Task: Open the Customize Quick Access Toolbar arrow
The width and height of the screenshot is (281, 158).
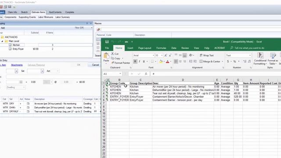Action: pyautogui.click(x=132, y=42)
